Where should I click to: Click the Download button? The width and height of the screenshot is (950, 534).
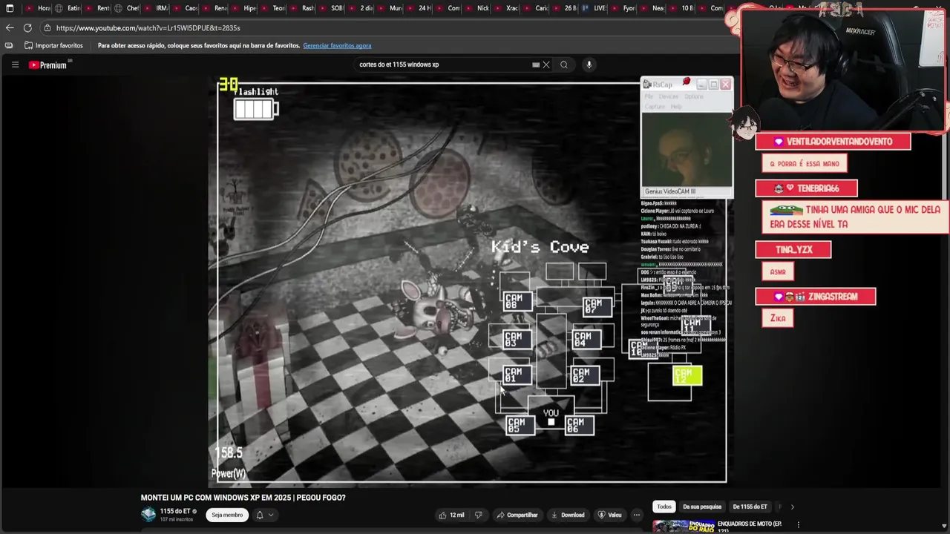pos(568,515)
